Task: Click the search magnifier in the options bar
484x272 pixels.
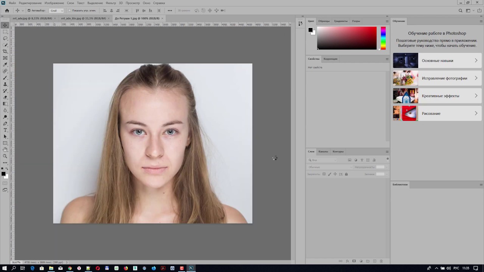Action: point(460,11)
